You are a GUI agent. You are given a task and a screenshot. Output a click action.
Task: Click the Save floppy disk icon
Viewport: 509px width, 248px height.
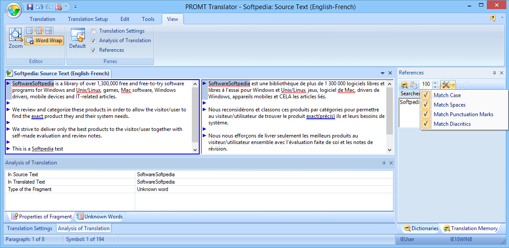point(30,7)
